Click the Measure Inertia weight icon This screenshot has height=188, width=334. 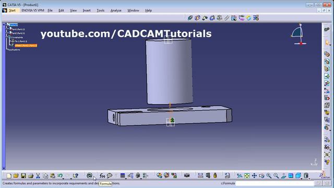pyautogui.click(x=215, y=175)
